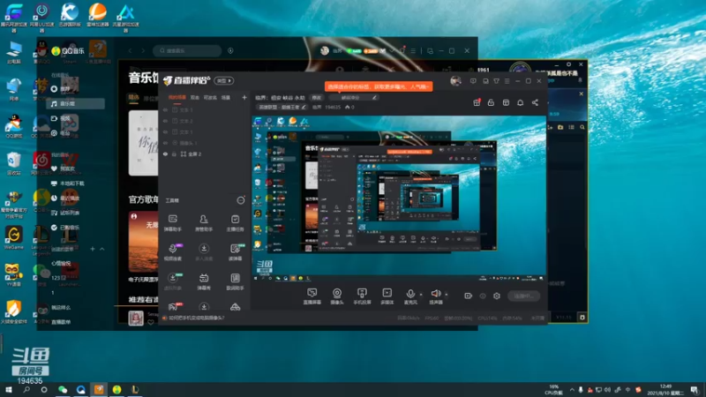Image resolution: width=706 pixels, height=397 pixels.
Task: Click the search icon in the right side panel
Action: coord(582,127)
